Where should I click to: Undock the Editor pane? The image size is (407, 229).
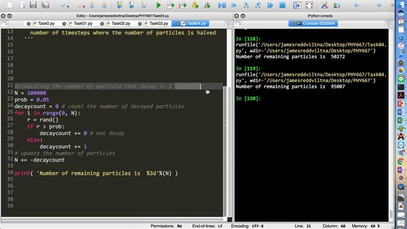(x=10, y=16)
